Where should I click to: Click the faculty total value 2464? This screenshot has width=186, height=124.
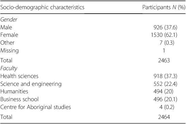[x=164, y=117]
